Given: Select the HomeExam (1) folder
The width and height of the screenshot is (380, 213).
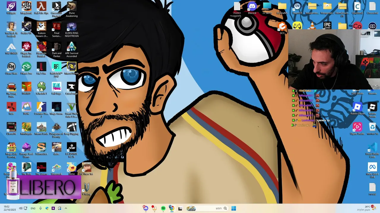Looking at the screenshot, I should (x=342, y=9).
